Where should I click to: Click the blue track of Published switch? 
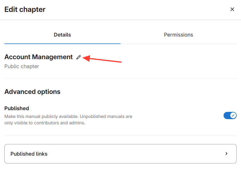pyautogui.click(x=227, y=116)
